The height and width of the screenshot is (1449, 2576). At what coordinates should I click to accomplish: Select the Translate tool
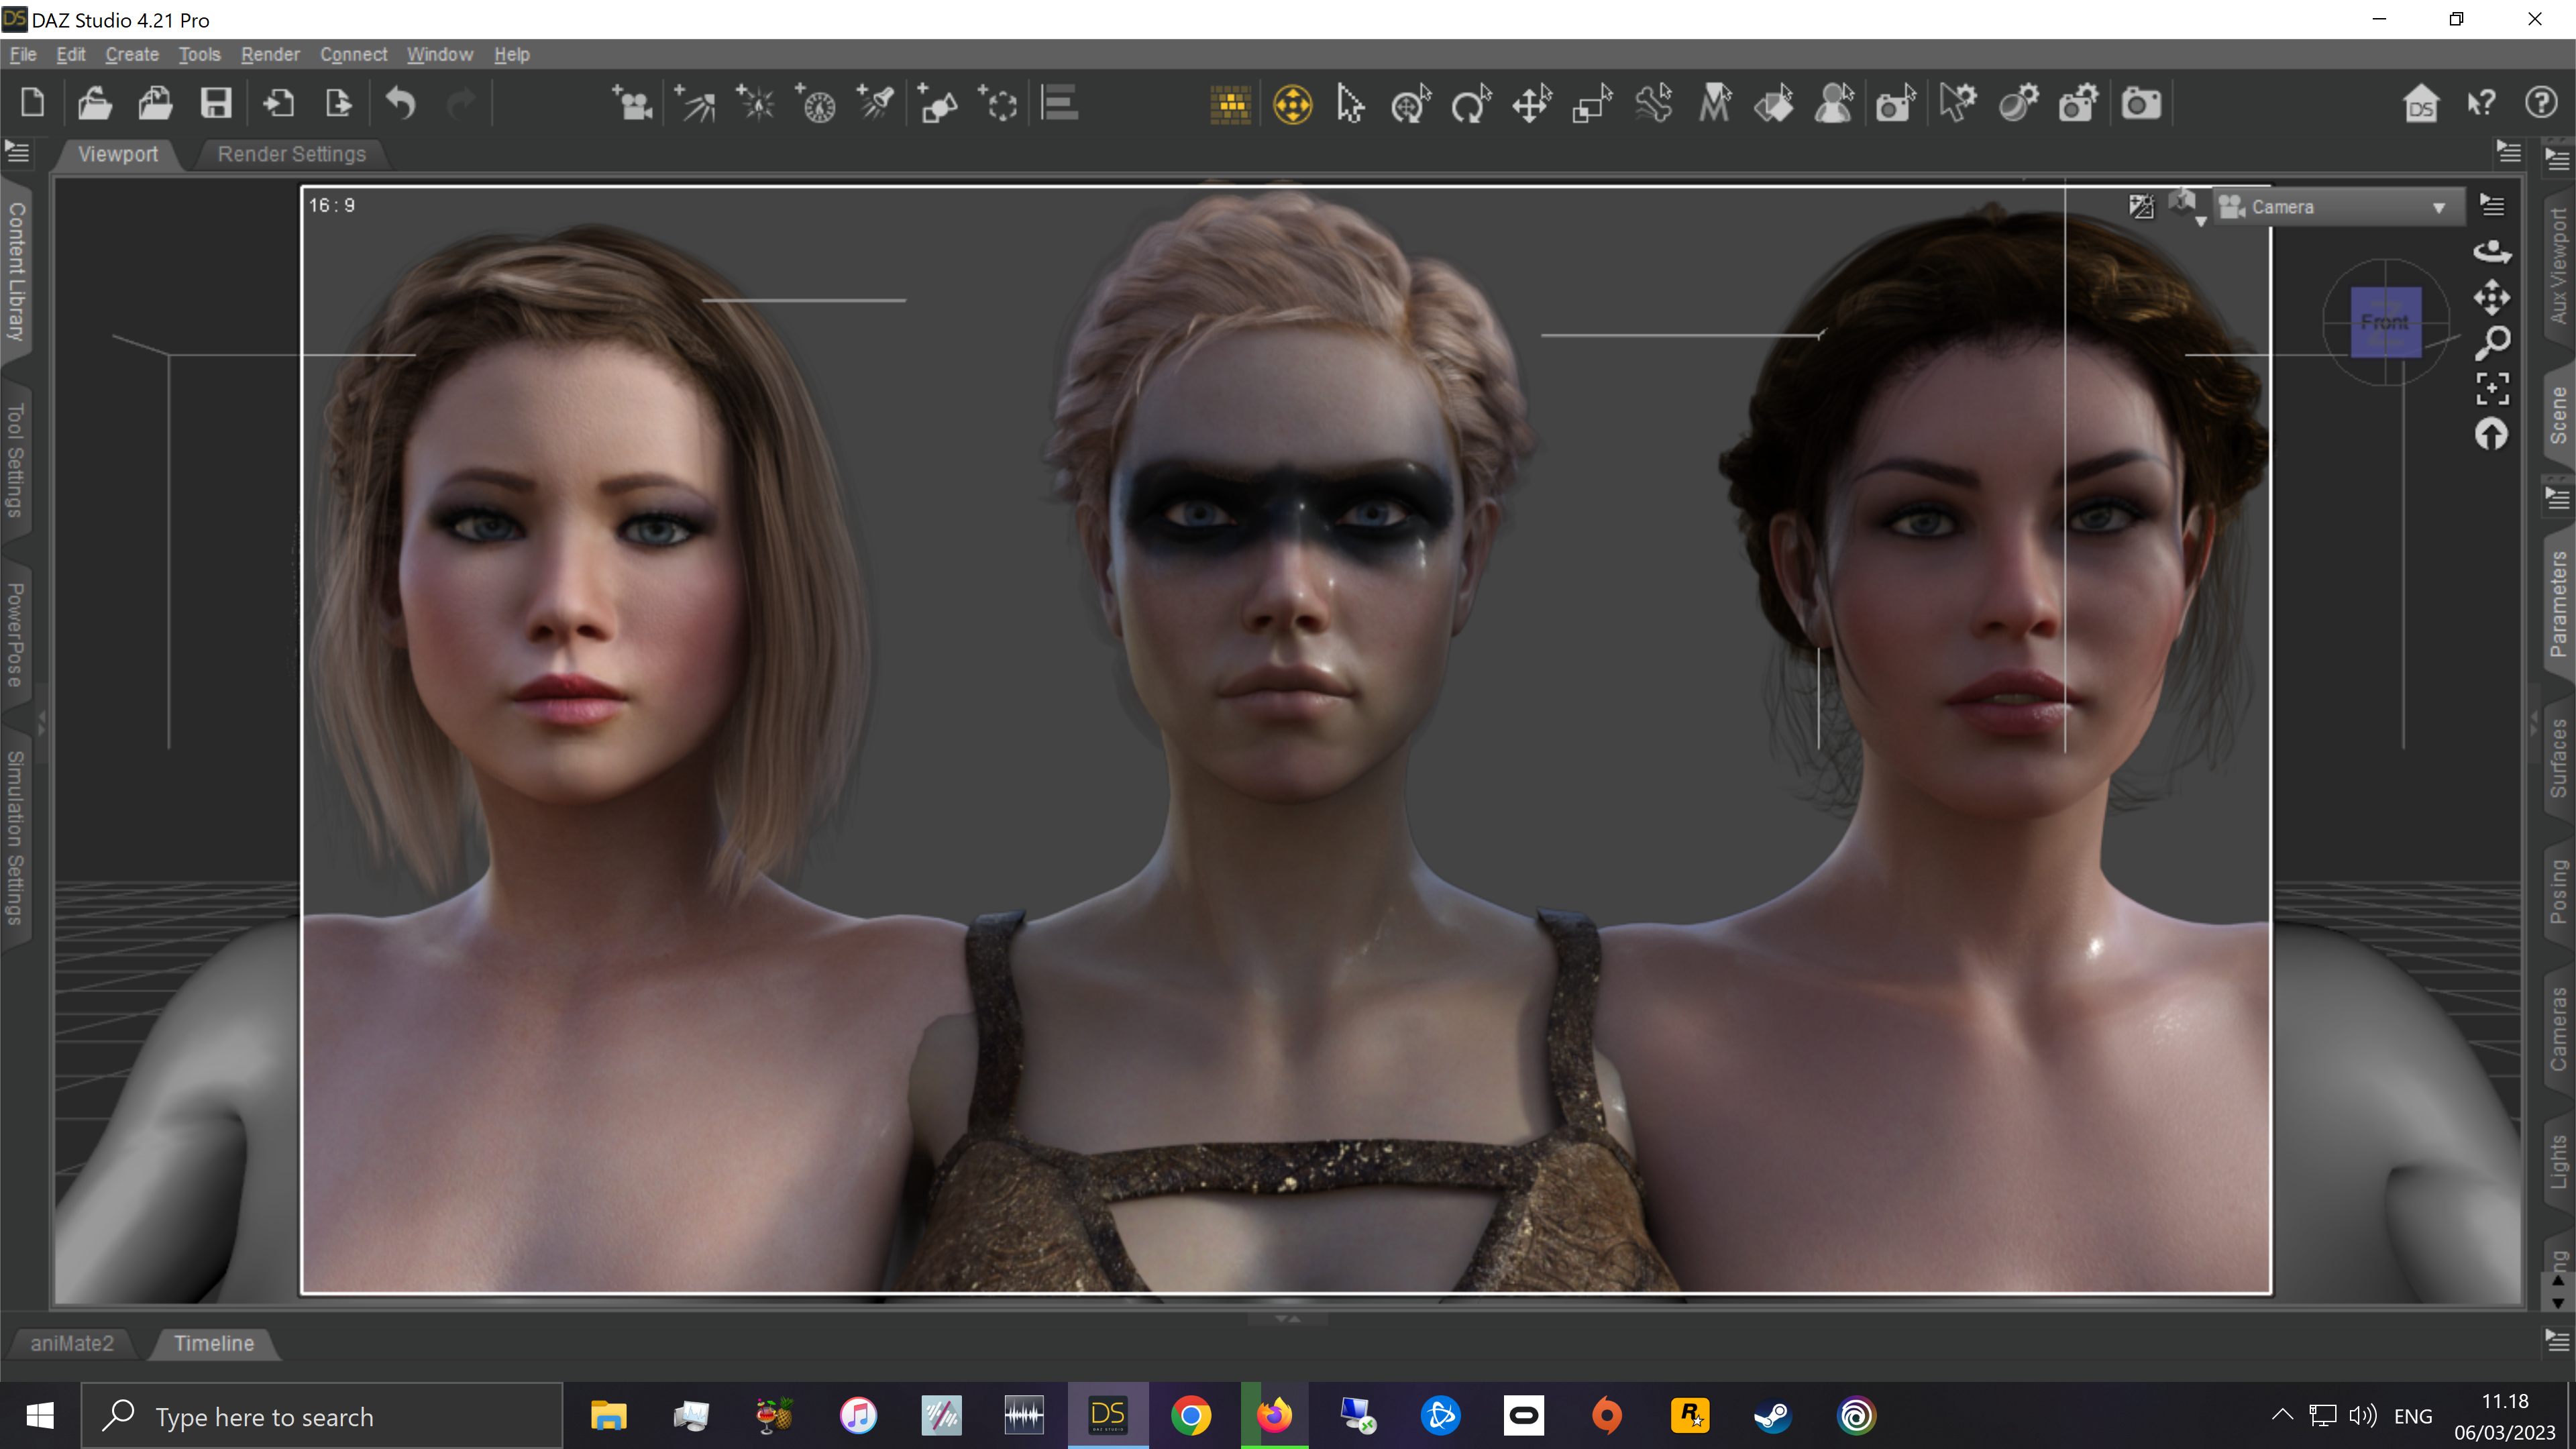coord(1531,104)
